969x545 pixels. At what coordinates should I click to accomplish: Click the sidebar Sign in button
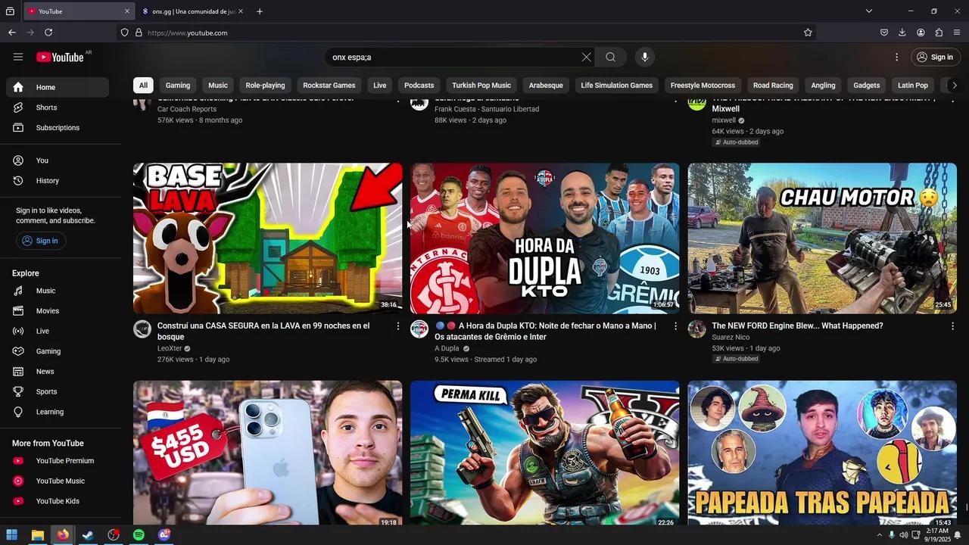click(41, 241)
